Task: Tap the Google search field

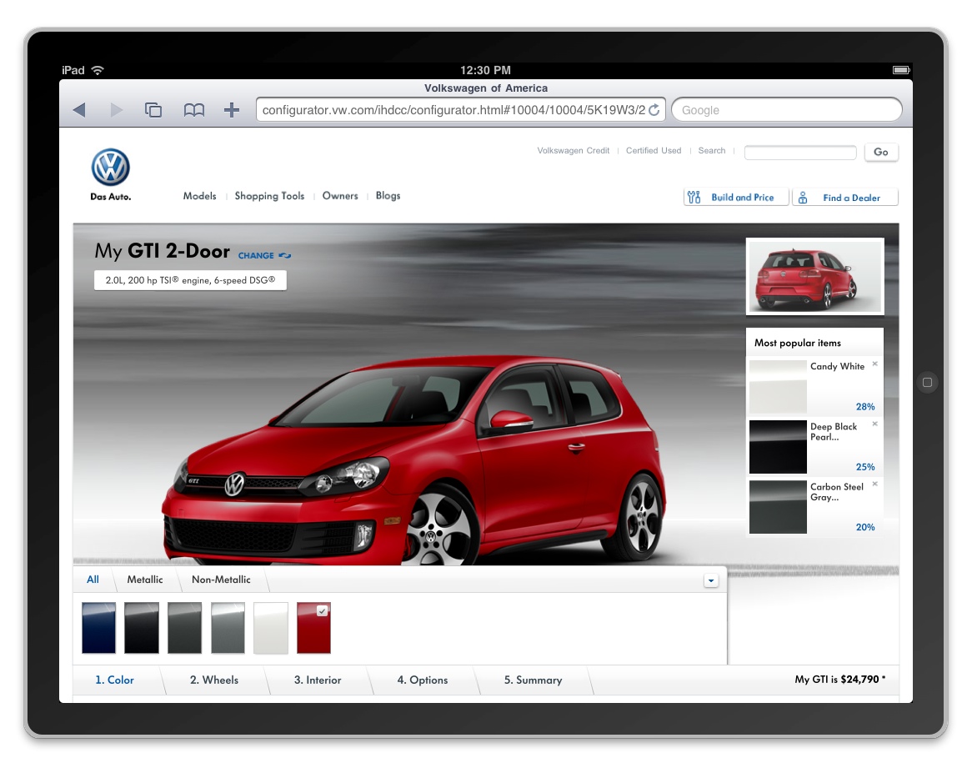Action: pos(787,110)
